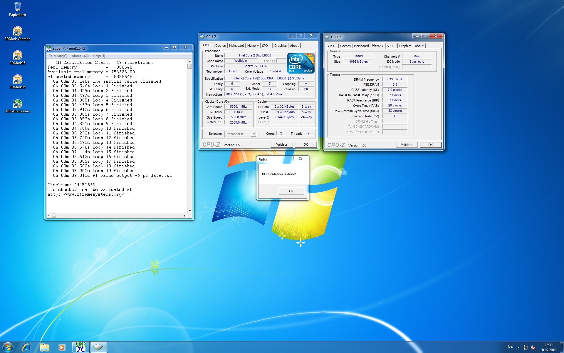Click the http://www.xtremesystems.org/ text
This screenshot has width=564, height=353.
(x=86, y=194)
